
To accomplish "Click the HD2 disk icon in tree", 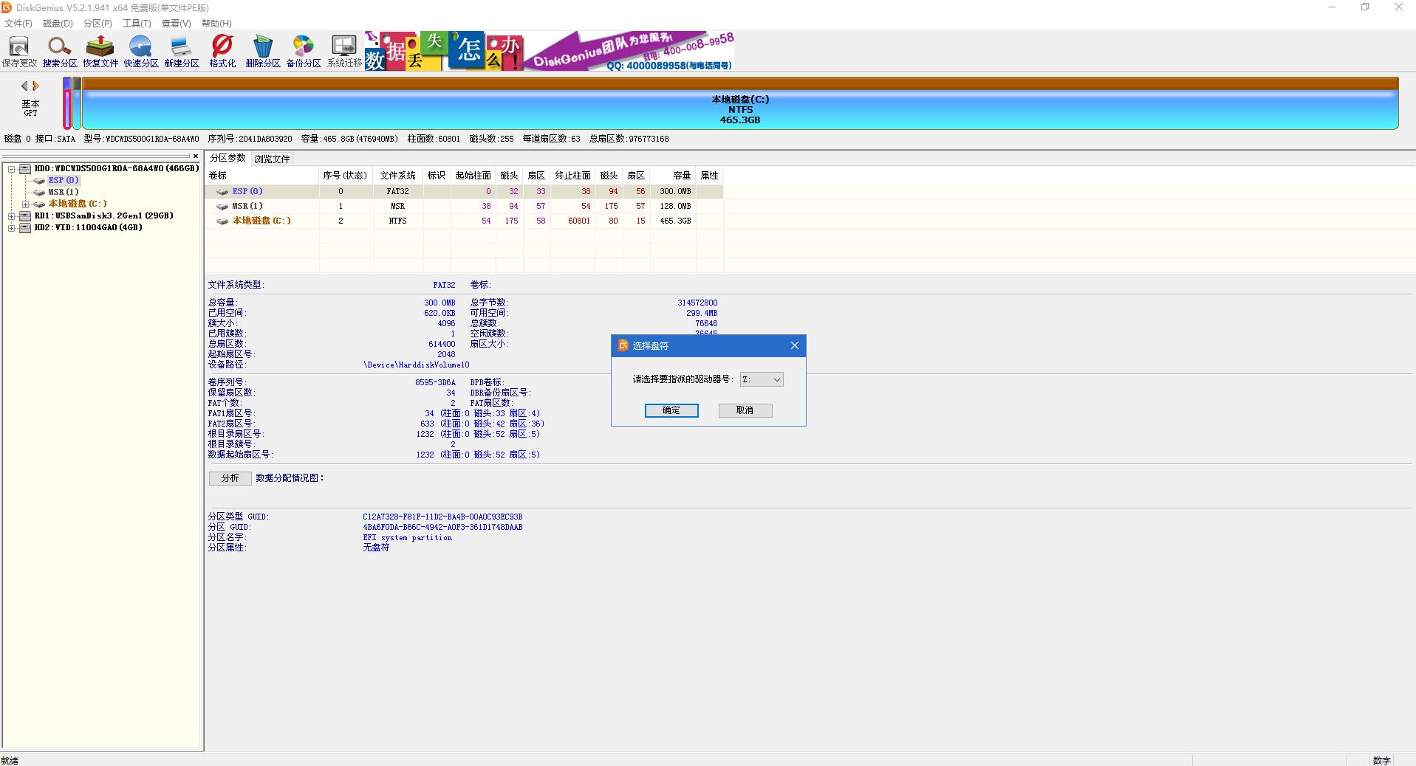I will tap(25, 227).
